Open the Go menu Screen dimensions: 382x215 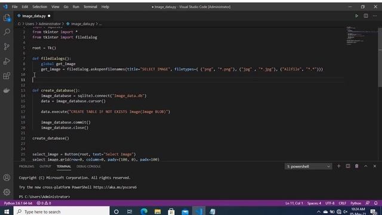click(x=66, y=7)
